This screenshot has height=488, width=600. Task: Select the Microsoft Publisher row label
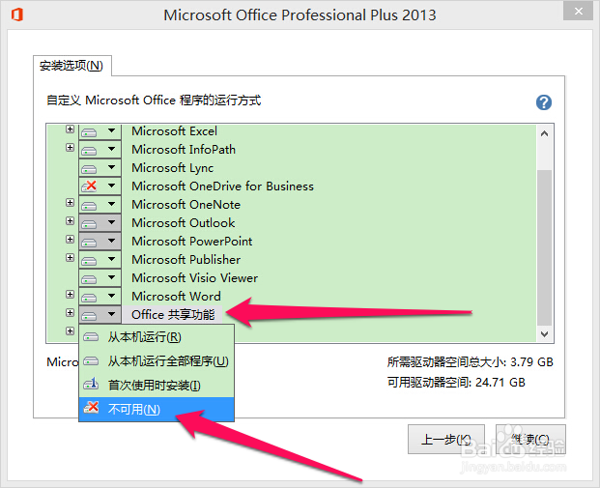(186, 260)
